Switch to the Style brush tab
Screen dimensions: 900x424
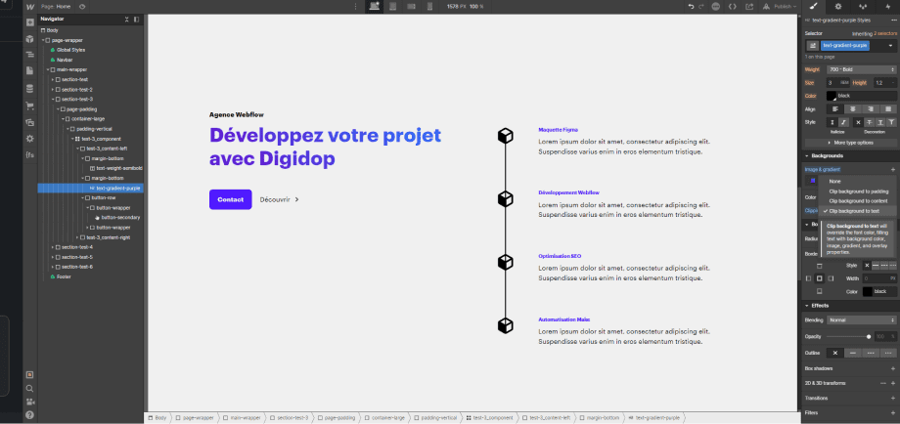tap(813, 6)
